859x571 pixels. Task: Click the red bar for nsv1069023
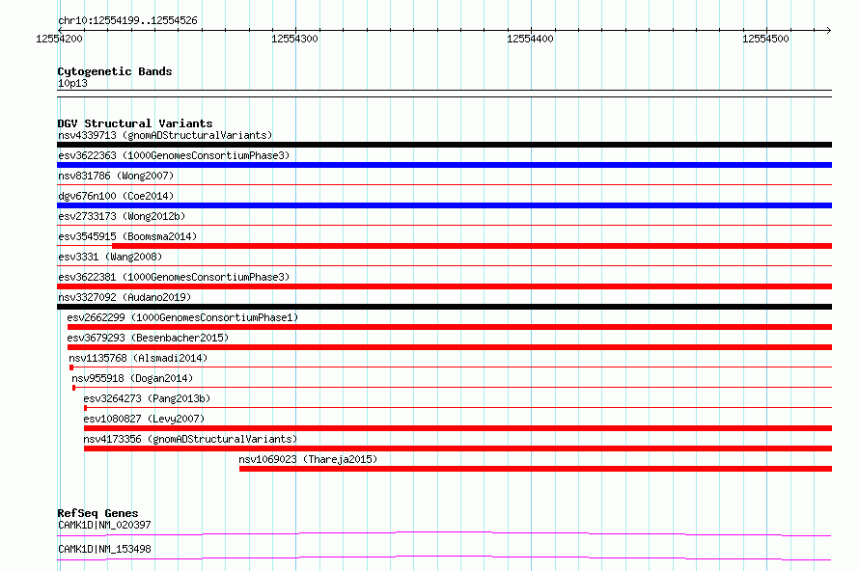click(536, 469)
